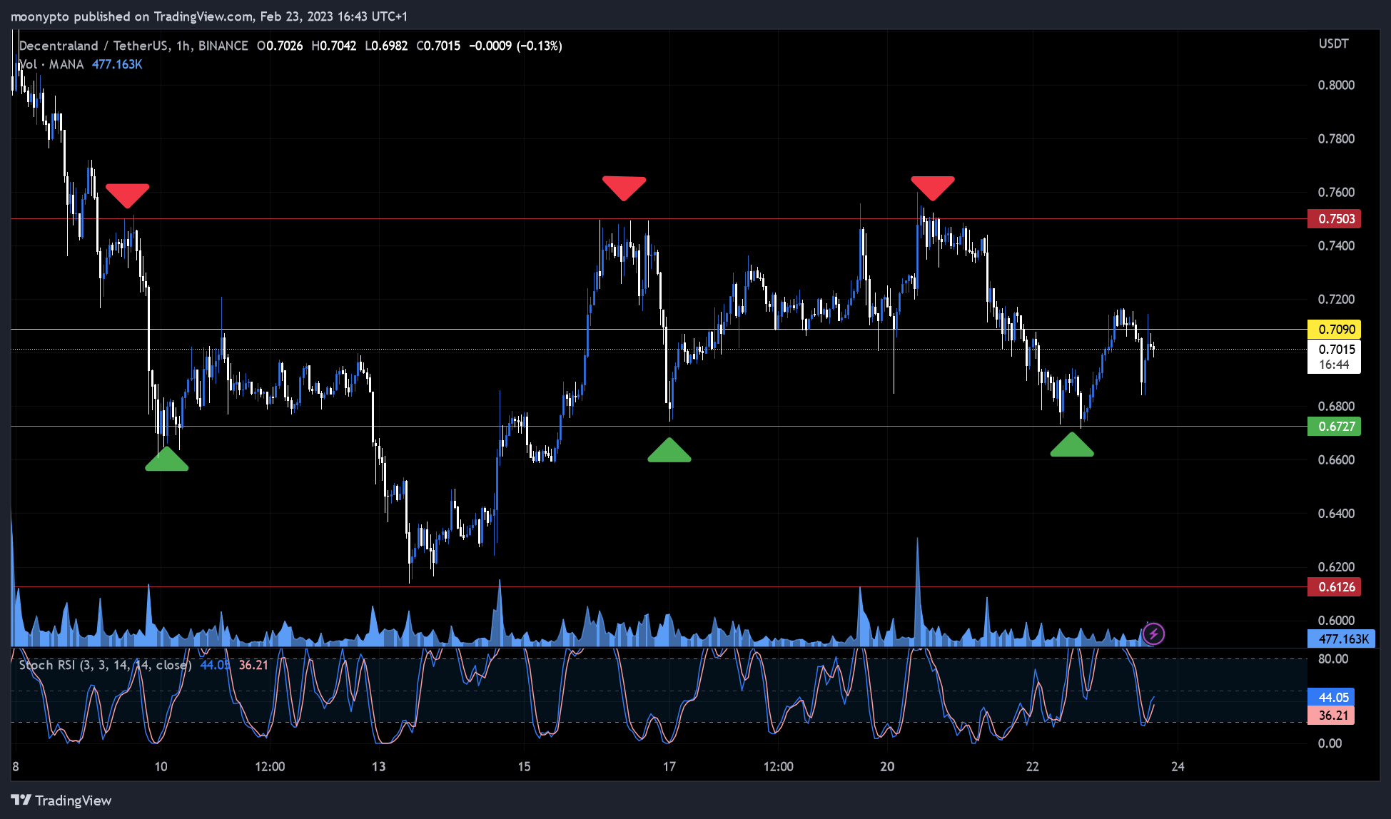
Task: Select the red 0.6126 price label
Action: (1334, 587)
